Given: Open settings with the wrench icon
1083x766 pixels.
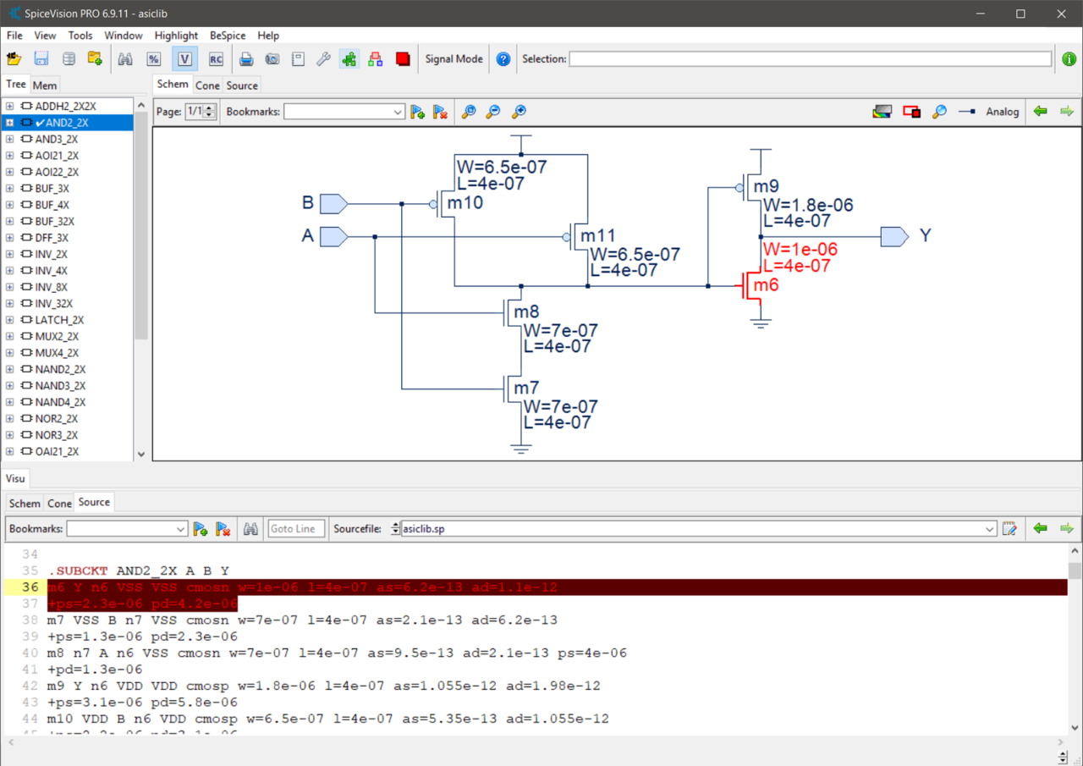Looking at the screenshot, I should pyautogui.click(x=323, y=59).
